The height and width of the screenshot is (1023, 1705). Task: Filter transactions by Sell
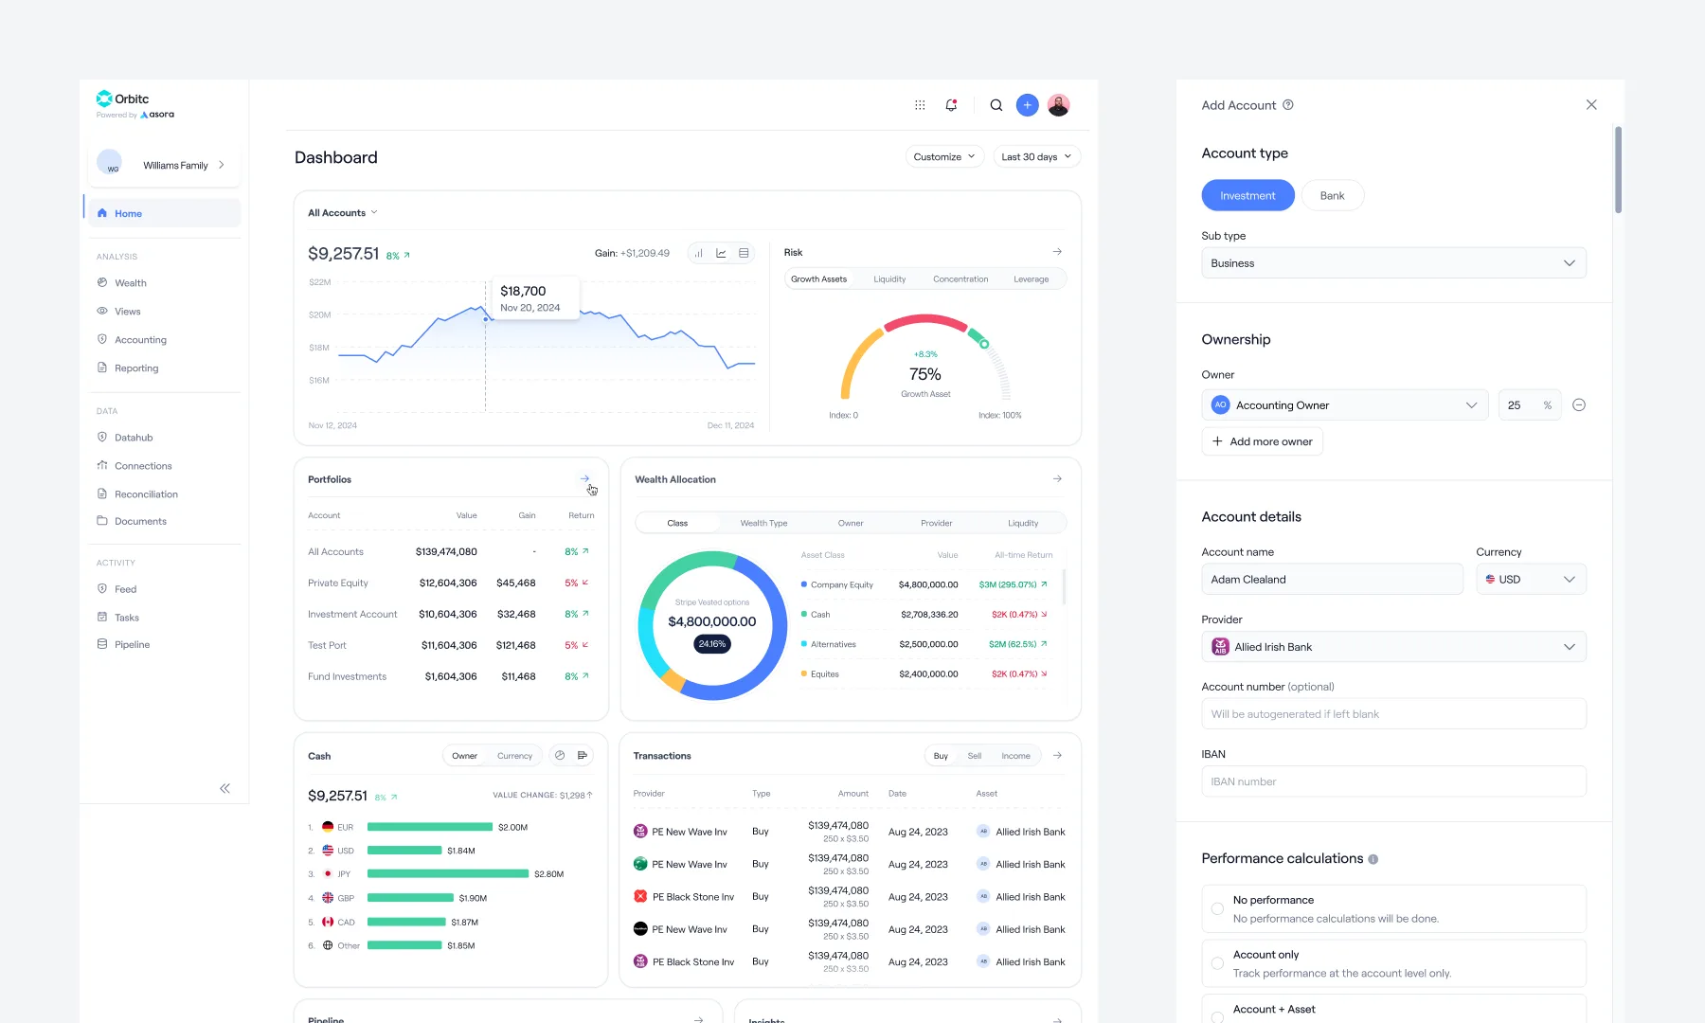975,756
